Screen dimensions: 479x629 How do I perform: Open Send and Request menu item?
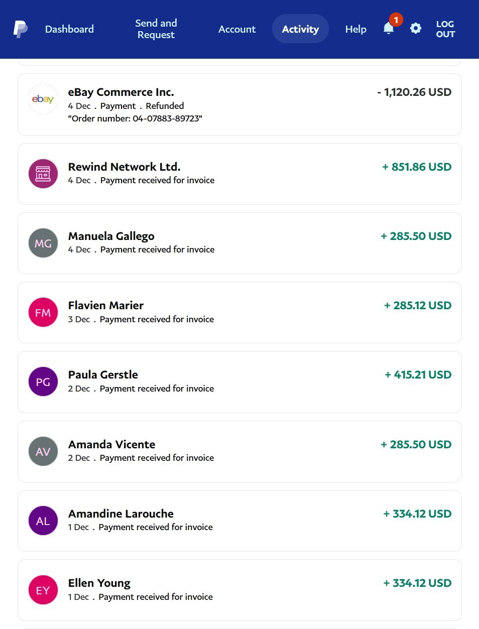(156, 29)
